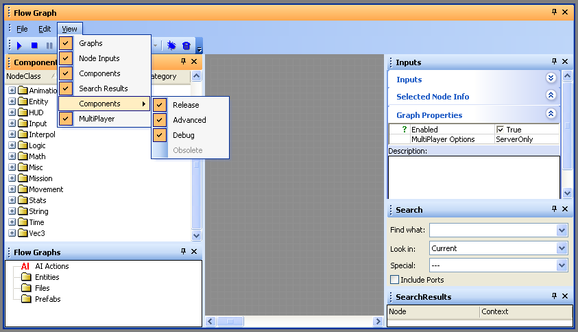The width and height of the screenshot is (578, 332).
Task: Toggle Components panel visibility in the View menu
Action: [104, 73]
